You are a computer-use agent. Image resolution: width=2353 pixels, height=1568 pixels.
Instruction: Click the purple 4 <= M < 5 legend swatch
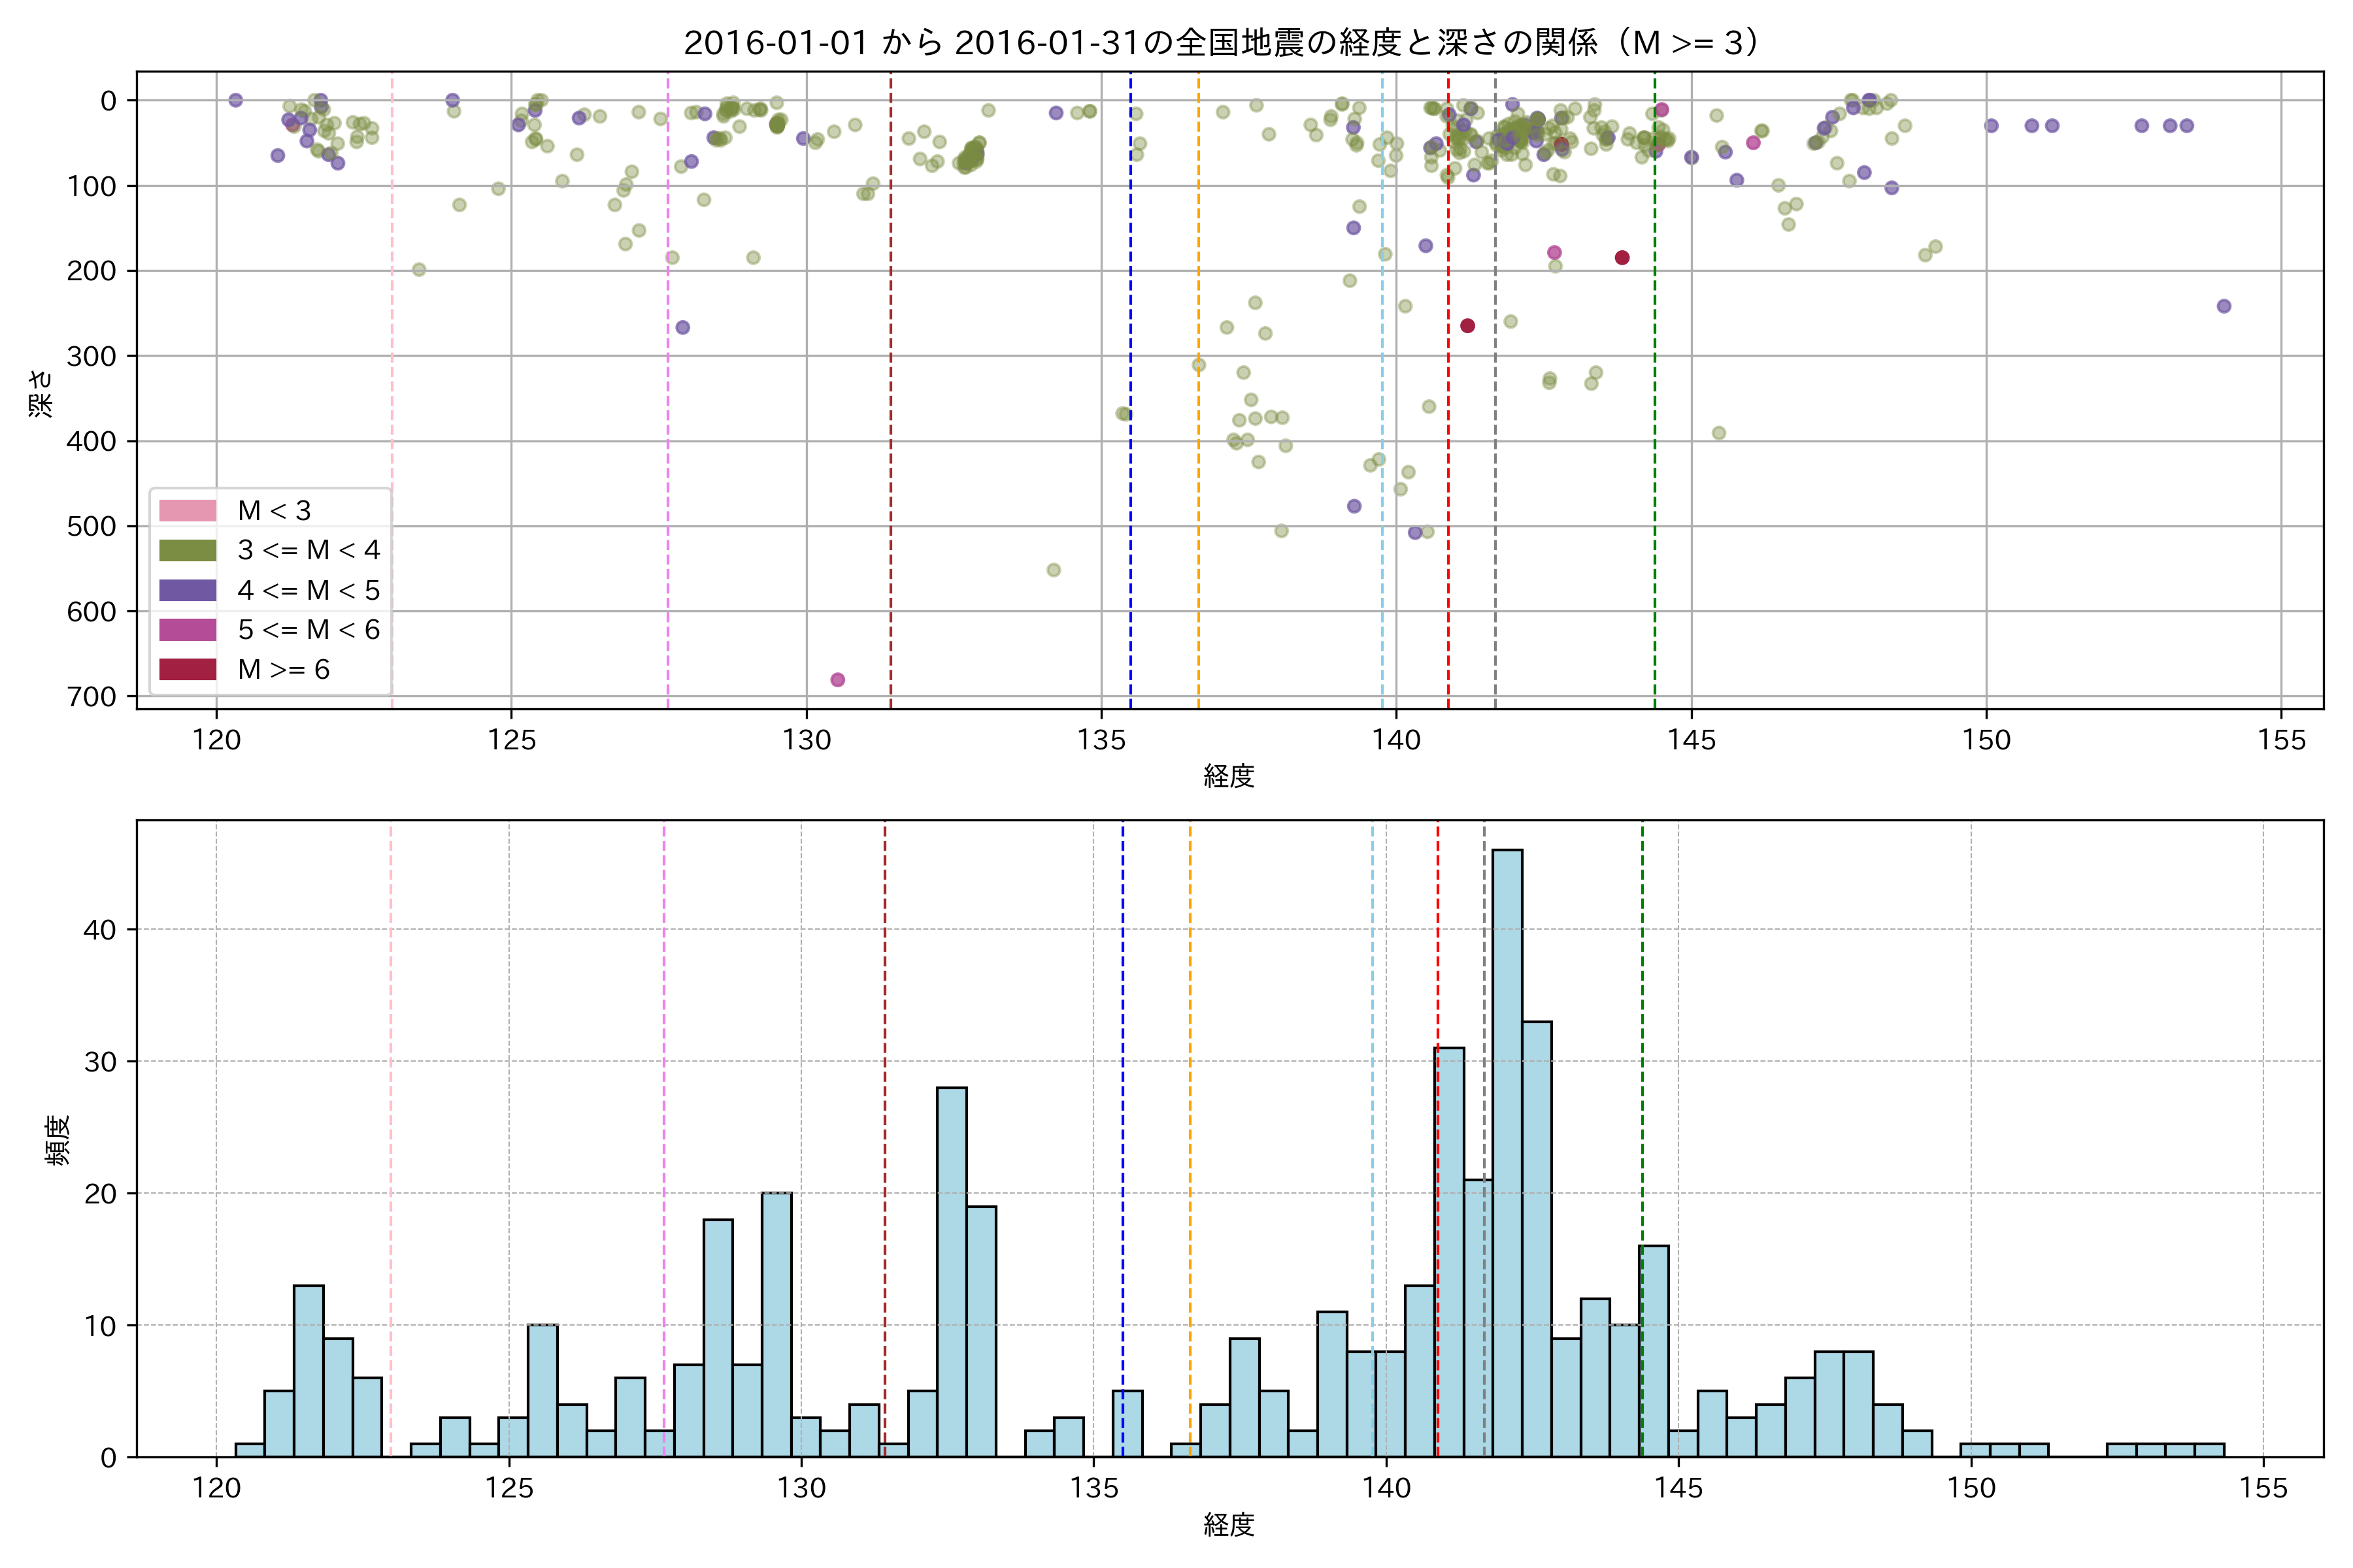coord(187,590)
